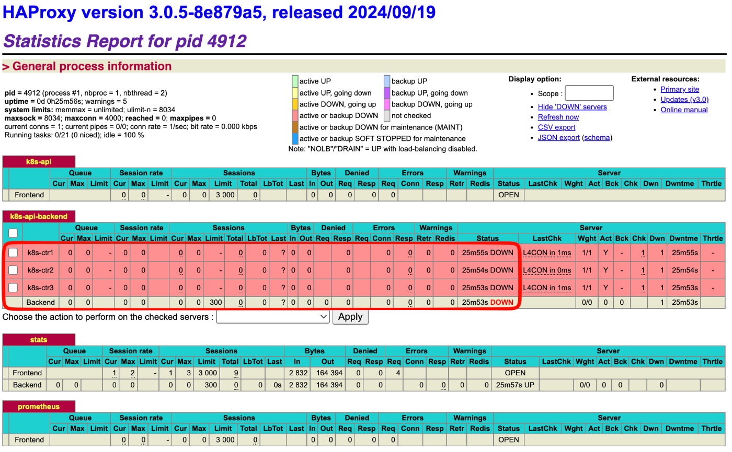
Task: Click the 25m55s DOWN status cell
Action: 488,253
